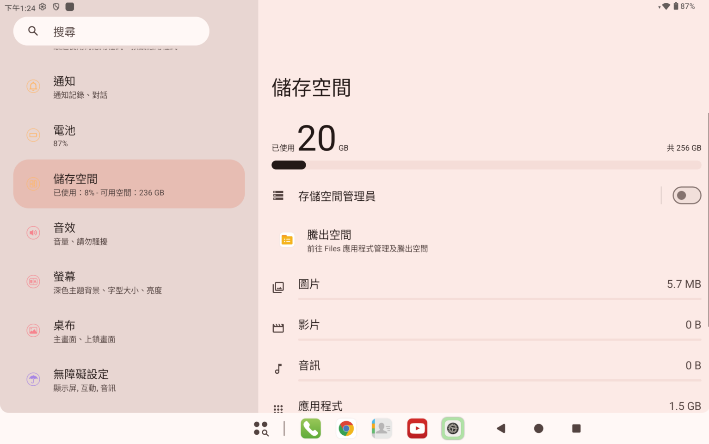
Task: Open 音效 sound settings
Action: pos(129,233)
